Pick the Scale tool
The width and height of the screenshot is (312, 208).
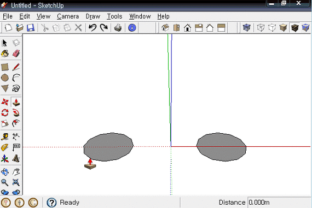click(4, 123)
